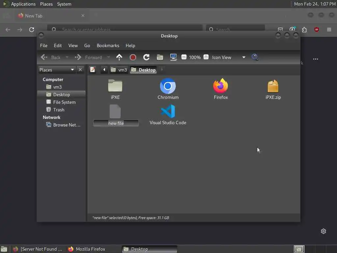
Task: Close the New Tab in Firefox
Action: [83, 15]
